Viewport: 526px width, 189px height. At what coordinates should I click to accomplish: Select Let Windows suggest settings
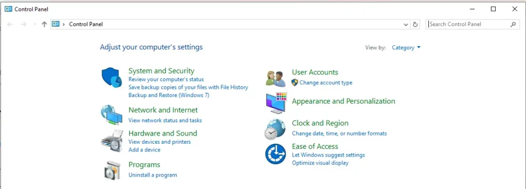click(x=328, y=155)
